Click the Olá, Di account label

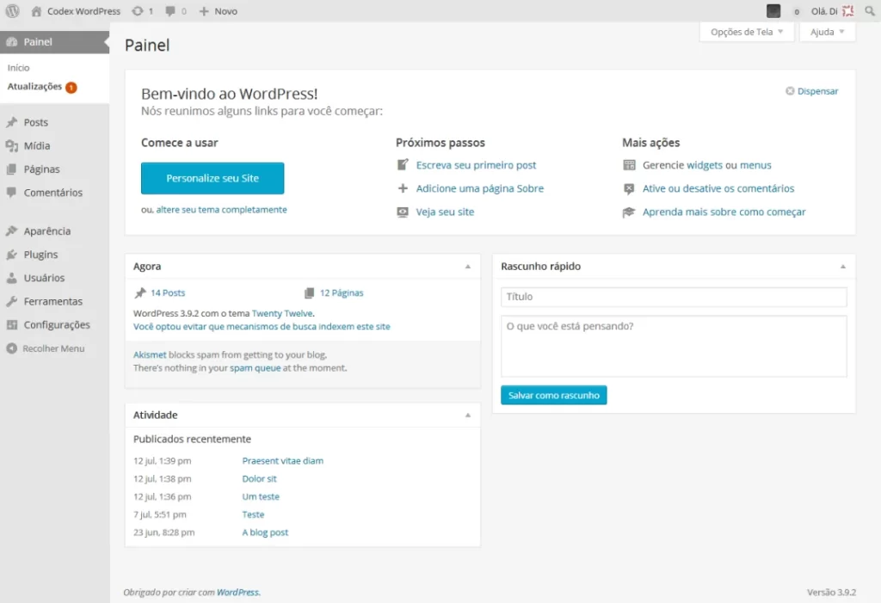pos(824,11)
